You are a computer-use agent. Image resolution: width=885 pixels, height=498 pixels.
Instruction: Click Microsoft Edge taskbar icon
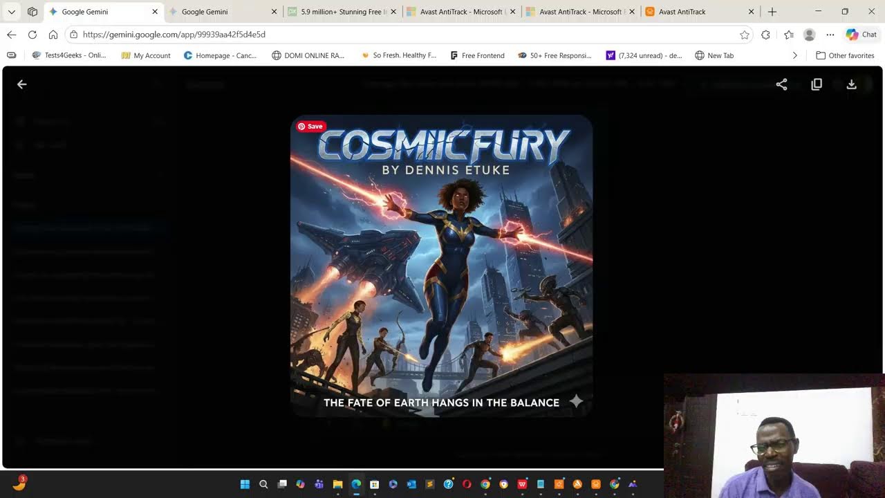coord(356,484)
